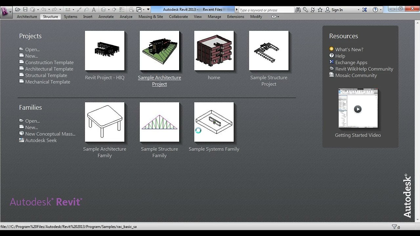Expand the Undo history dropdown arrow
420x236 pixels.
pos(49,10)
